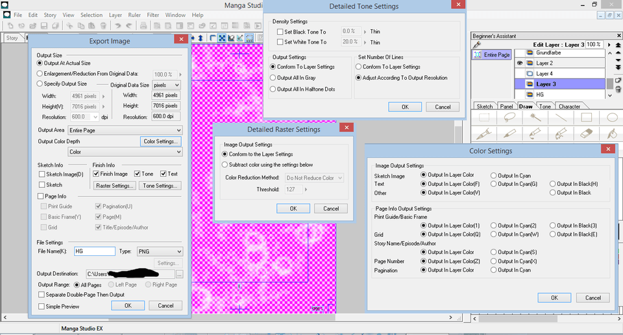Viewport: 623px width, 335px height.
Task: Click the Print icon in main toolbar
Action: (143, 26)
